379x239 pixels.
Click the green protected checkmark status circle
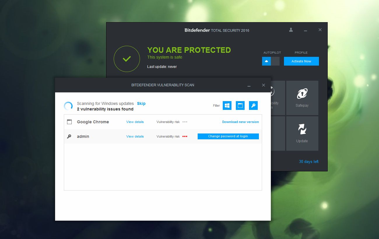coord(127,59)
